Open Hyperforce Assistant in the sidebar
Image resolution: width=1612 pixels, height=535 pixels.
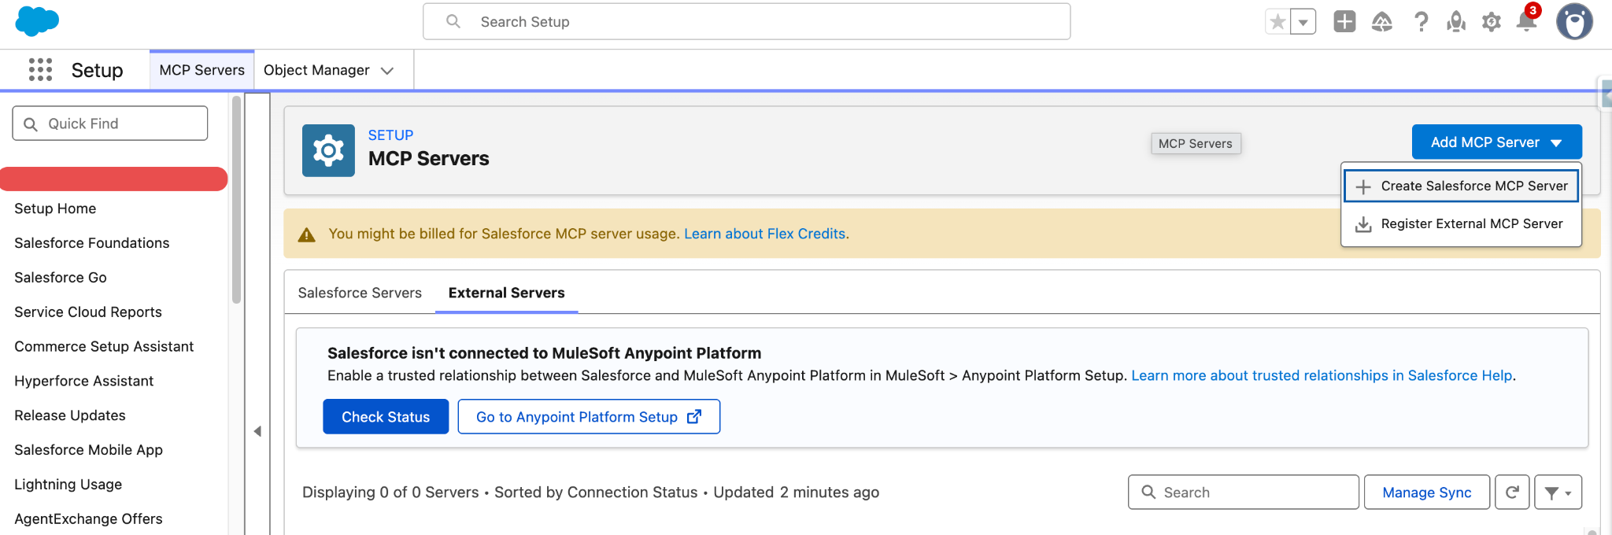[84, 382]
